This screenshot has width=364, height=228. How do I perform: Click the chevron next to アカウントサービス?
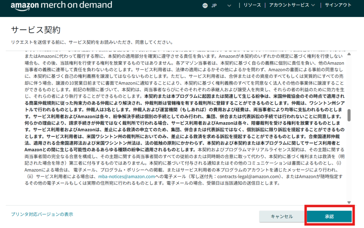click(313, 5)
